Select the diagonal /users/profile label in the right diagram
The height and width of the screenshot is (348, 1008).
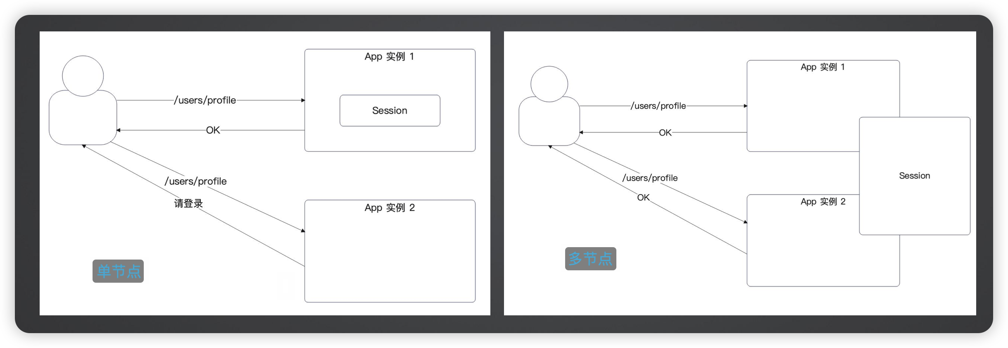click(x=650, y=178)
